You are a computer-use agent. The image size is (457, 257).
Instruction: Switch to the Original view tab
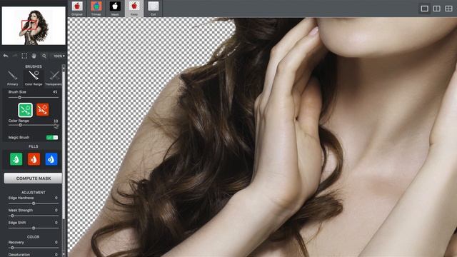click(77, 9)
